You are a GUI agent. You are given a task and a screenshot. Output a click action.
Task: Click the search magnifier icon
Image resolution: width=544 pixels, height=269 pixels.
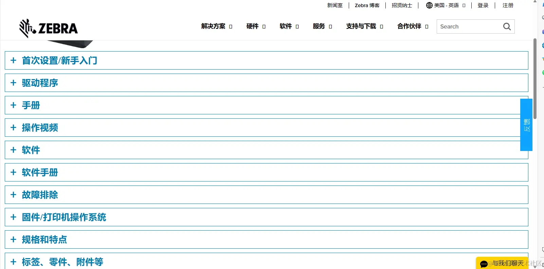507,26
